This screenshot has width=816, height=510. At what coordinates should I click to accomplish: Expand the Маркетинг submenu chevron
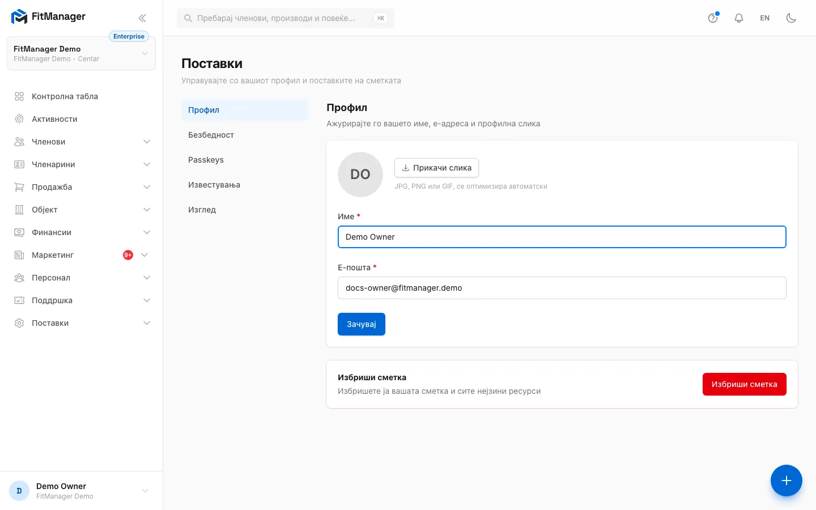point(144,255)
